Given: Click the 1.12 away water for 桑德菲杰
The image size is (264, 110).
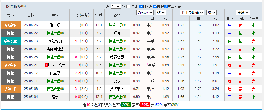Looking at the screenshot, I should point(165,89).
